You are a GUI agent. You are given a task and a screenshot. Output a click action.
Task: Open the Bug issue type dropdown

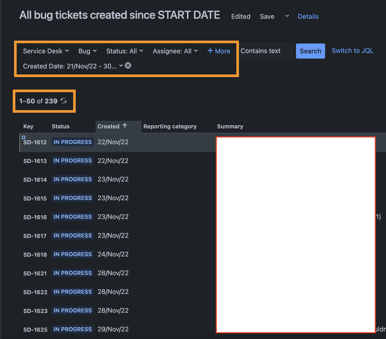(88, 51)
